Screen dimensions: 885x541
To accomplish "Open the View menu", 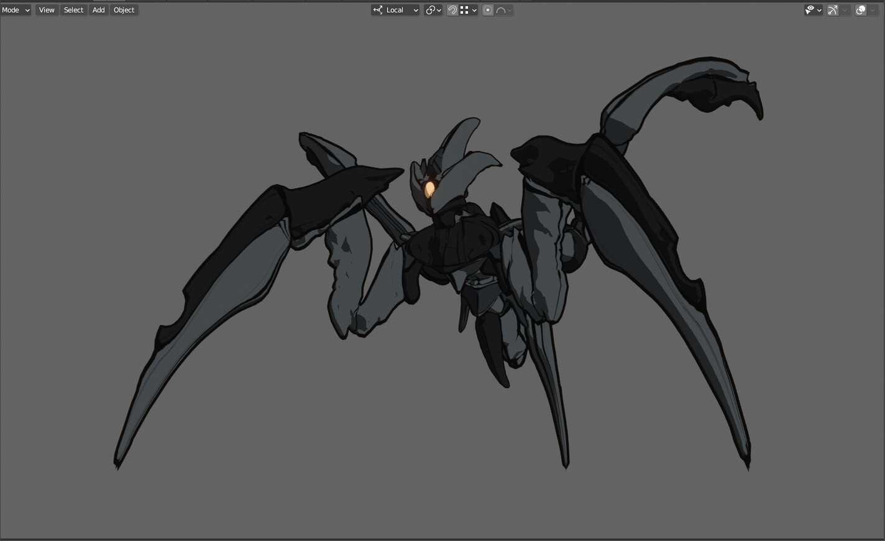I will tap(46, 10).
